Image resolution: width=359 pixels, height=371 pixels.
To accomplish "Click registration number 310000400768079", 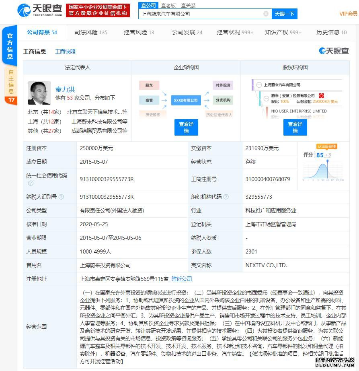I will tap(267, 179).
